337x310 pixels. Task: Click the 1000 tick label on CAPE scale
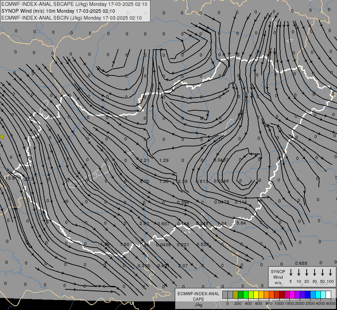click(279, 303)
